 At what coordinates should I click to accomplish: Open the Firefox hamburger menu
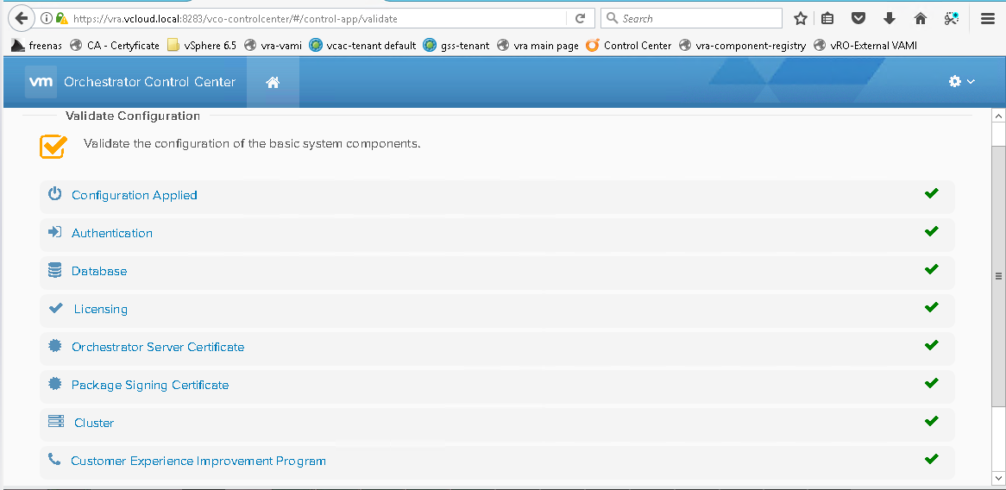[988, 19]
